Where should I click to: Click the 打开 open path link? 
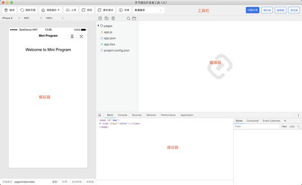65,181
